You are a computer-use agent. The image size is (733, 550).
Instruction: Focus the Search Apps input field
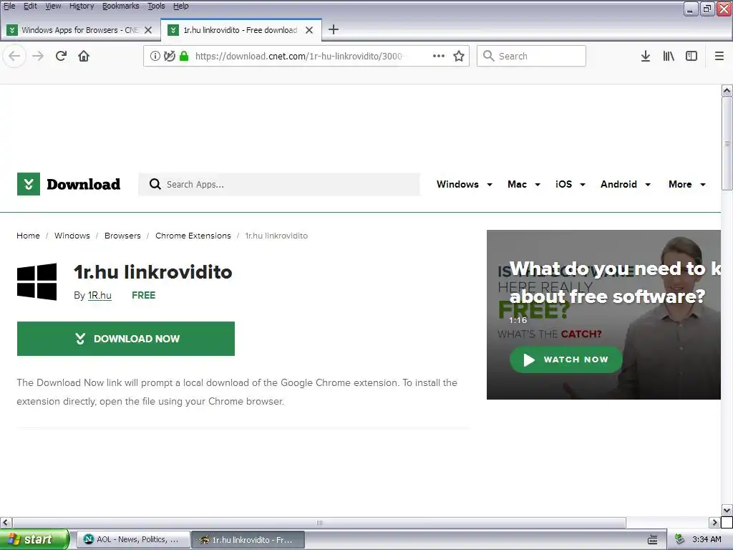pyautogui.click(x=279, y=184)
